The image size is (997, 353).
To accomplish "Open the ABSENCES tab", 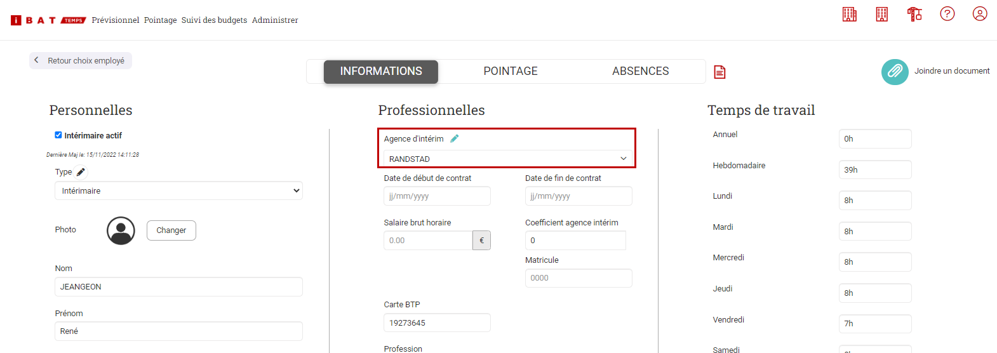I will [x=640, y=71].
